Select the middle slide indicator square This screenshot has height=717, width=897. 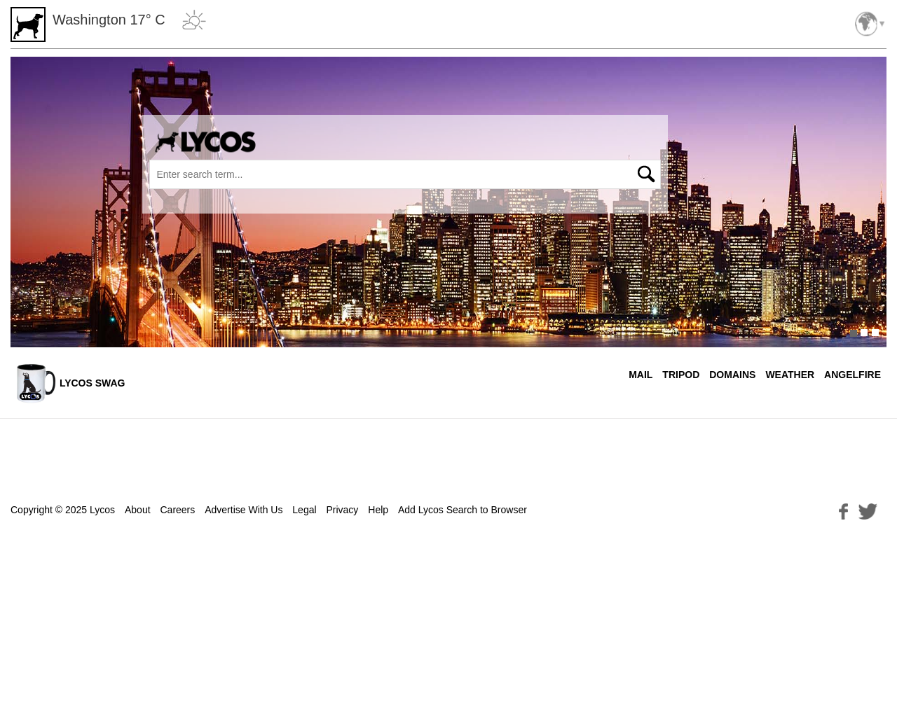pos(864,333)
